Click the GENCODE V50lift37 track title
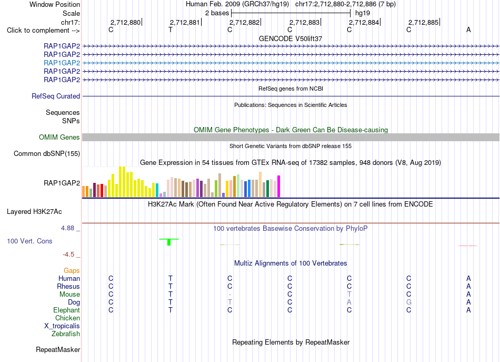The width and height of the screenshot is (500, 362). click(291, 38)
